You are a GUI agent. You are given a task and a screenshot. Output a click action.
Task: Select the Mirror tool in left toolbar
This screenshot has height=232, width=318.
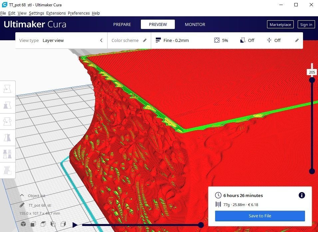[x=8, y=138]
